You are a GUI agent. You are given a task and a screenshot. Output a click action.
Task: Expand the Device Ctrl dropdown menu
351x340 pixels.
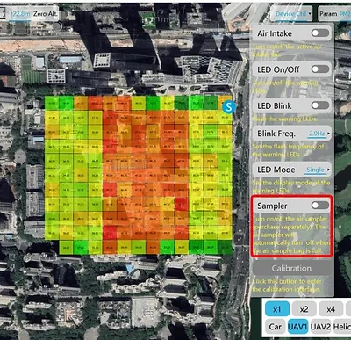pos(292,14)
